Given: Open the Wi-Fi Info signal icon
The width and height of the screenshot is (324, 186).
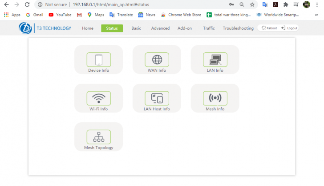Looking at the screenshot, I should tap(98, 98).
